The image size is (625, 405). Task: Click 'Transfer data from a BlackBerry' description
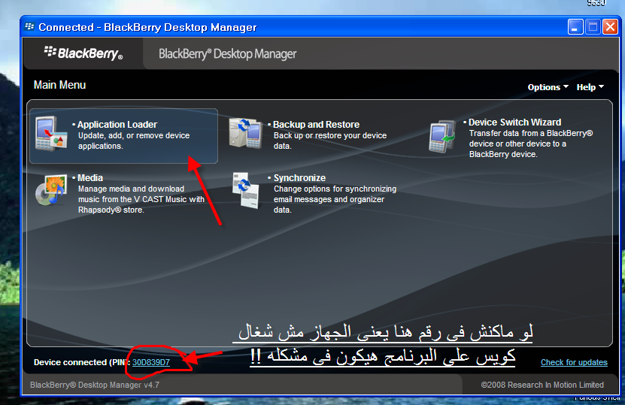point(531,144)
